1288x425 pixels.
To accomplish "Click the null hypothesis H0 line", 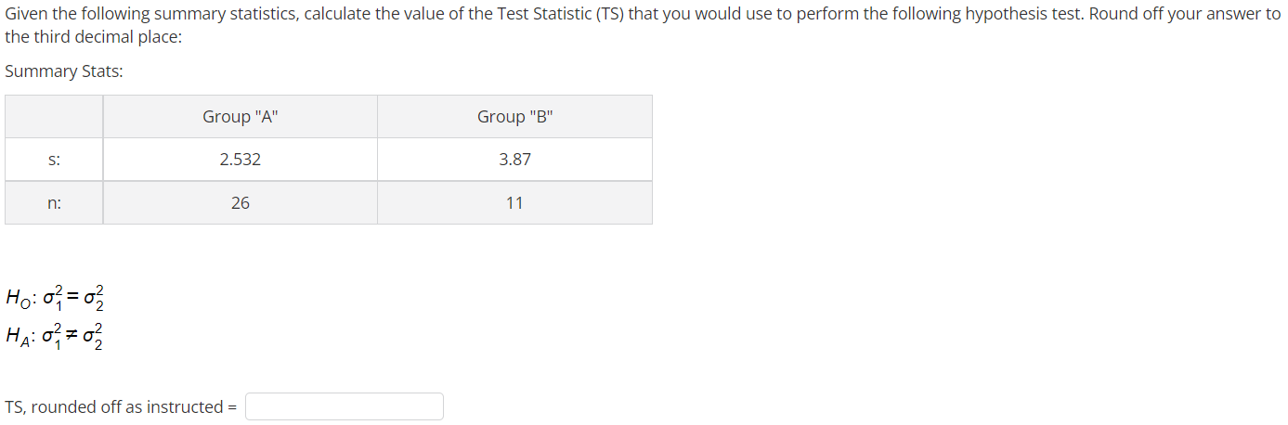I will click(56, 299).
